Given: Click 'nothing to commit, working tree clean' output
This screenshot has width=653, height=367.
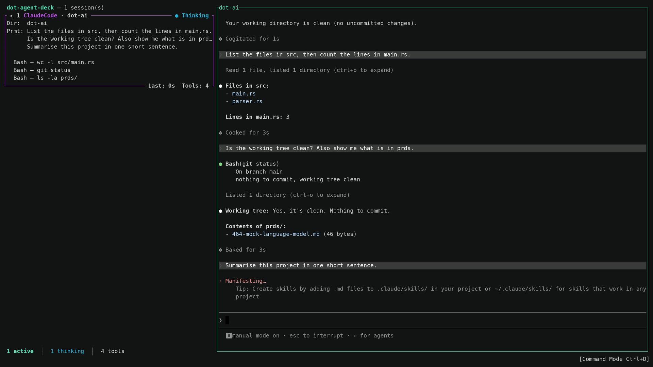Looking at the screenshot, I should click(298, 180).
